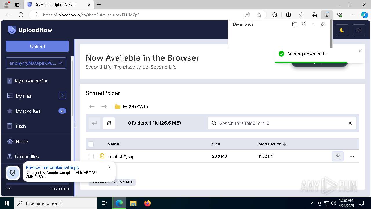The width and height of the screenshot is (371, 209).
Task: Sort by Modified on column
Action: [x=272, y=144]
